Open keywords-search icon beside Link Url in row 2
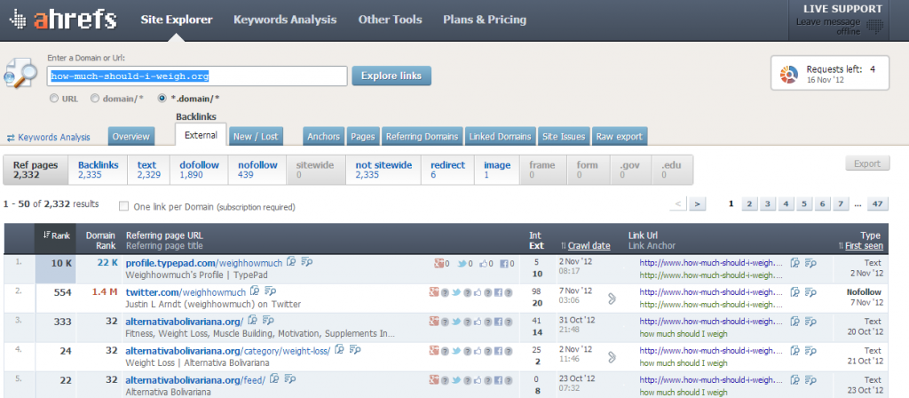This screenshot has width=909, height=398. point(811,291)
